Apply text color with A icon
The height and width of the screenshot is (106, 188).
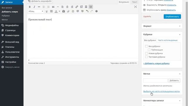(56, 11)
